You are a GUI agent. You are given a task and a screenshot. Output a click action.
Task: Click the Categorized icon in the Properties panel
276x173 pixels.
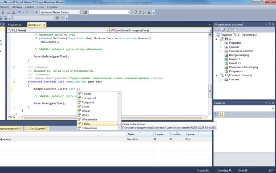216,115
